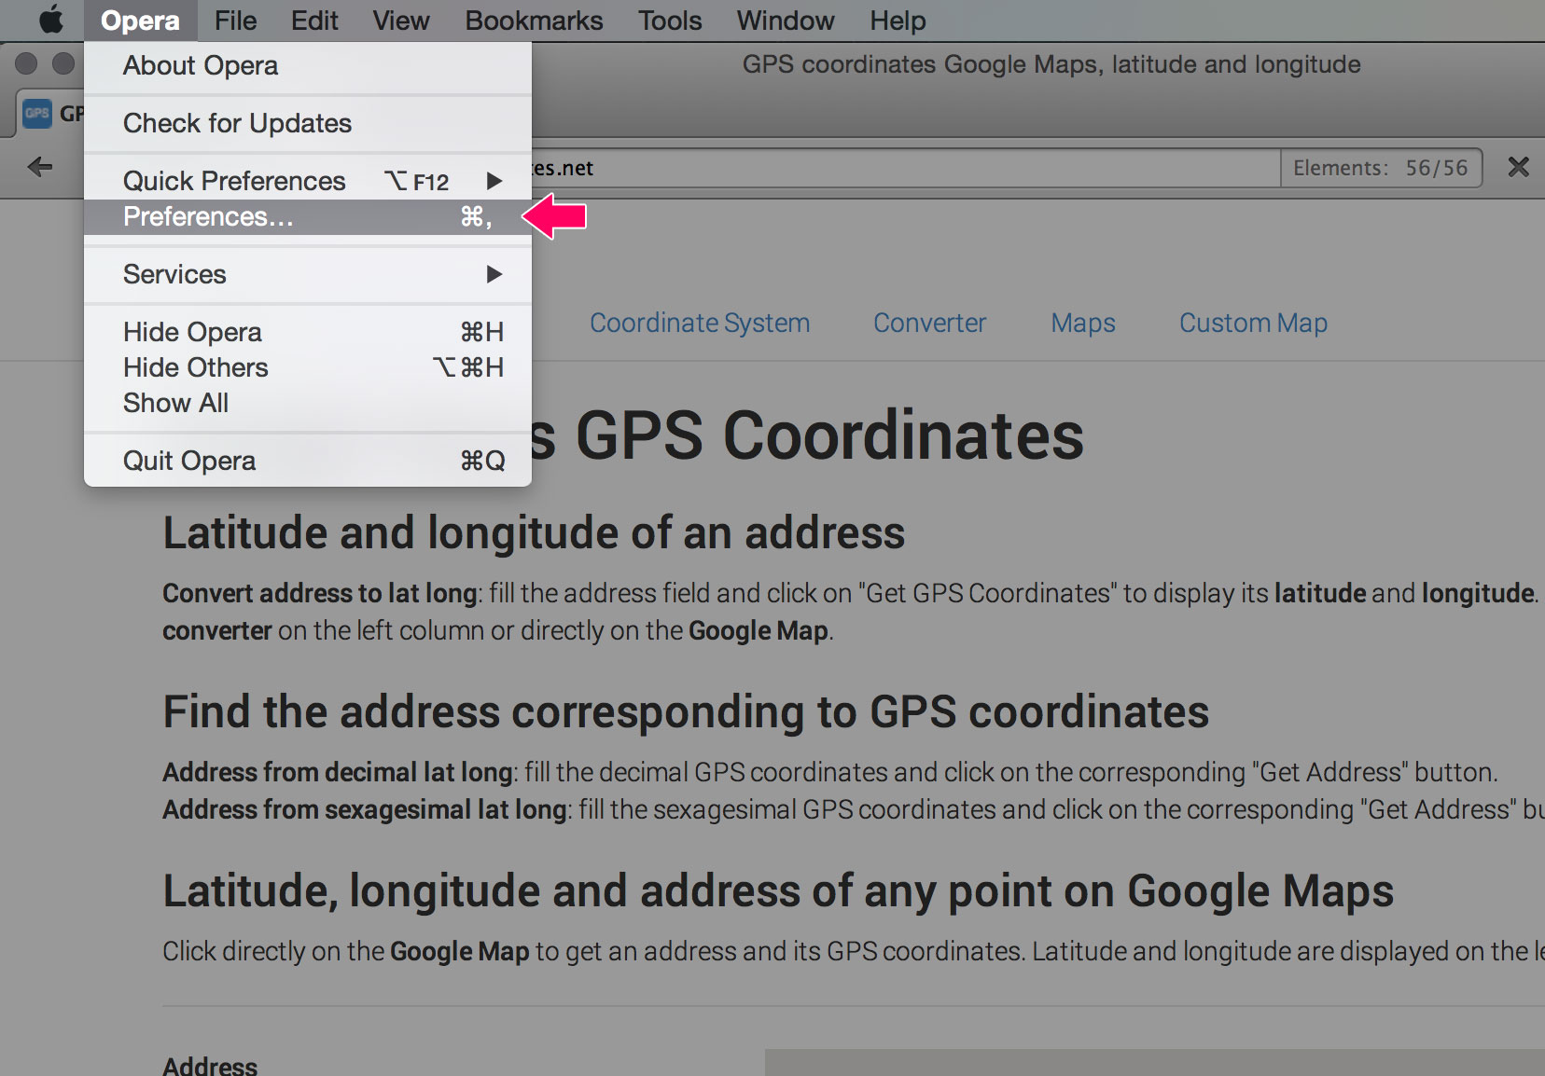Click the bold text Address from decimal lat long
The image size is (1545, 1076).
337,772
